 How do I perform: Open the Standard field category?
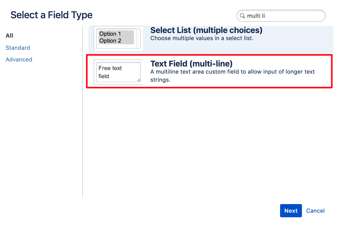(18, 48)
